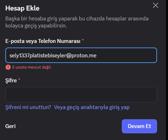Open the Şifreni mi unuttun? link
This screenshot has width=168, height=140.
28,107
